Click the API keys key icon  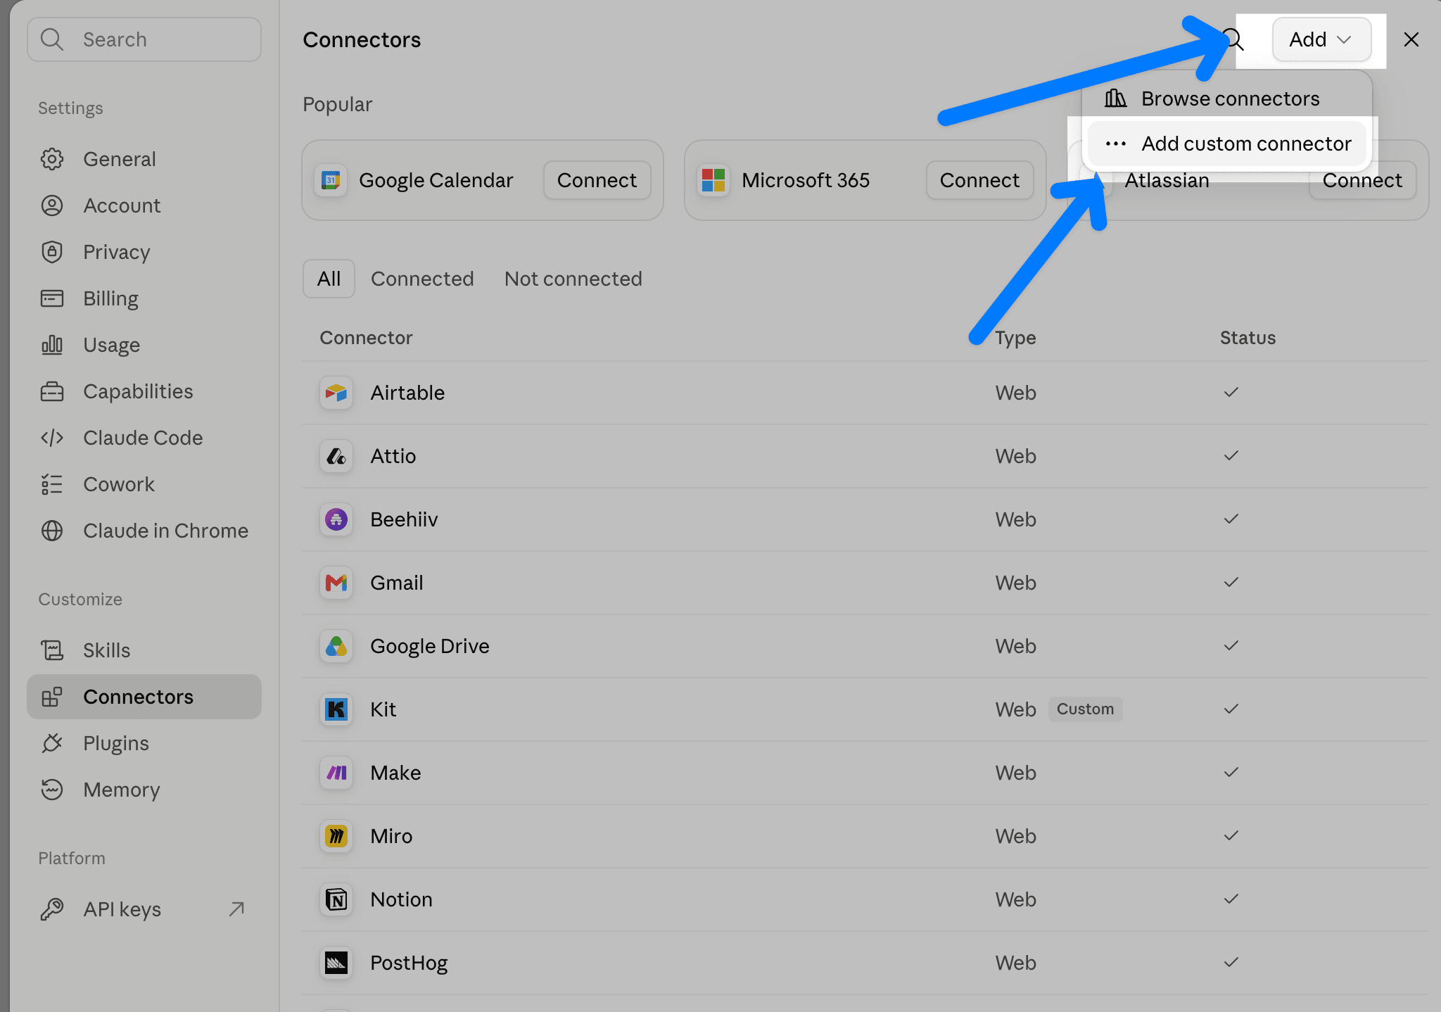52,909
